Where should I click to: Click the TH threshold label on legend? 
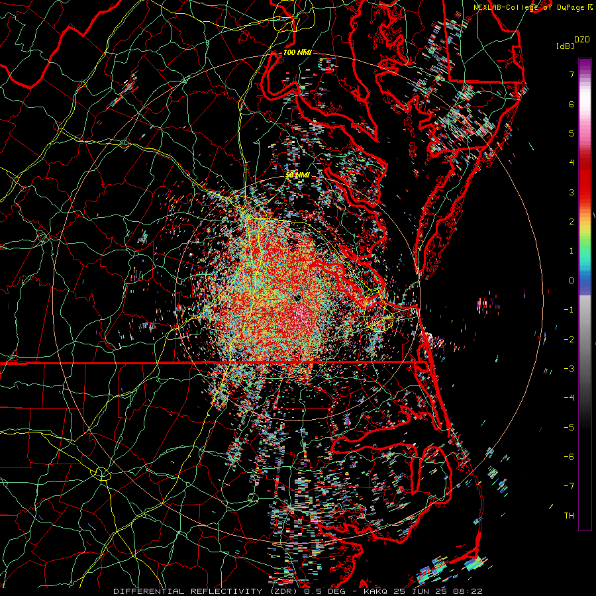569,516
